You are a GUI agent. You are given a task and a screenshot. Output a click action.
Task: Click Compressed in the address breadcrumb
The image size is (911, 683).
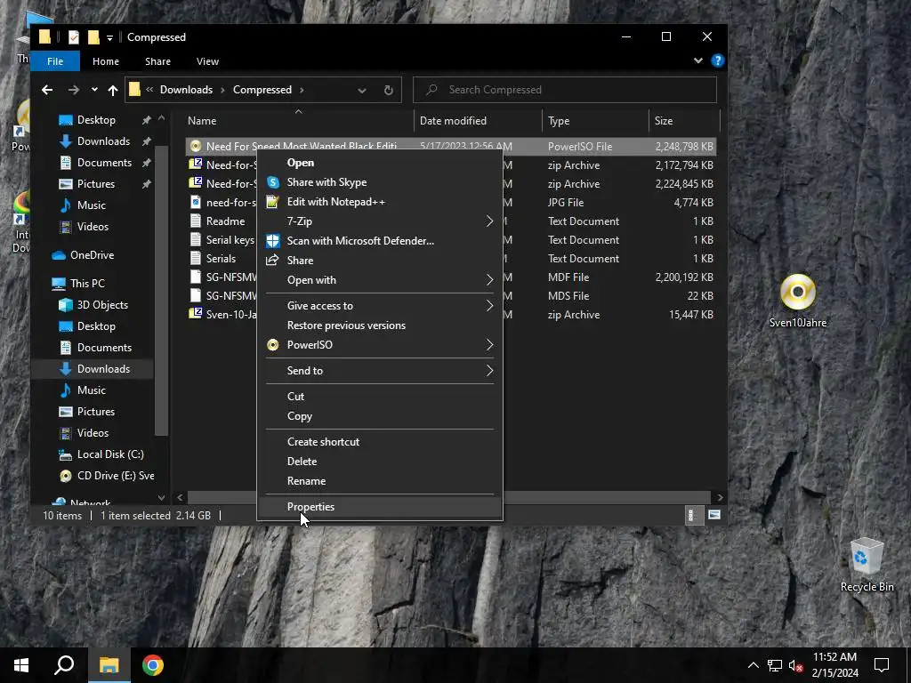point(262,90)
